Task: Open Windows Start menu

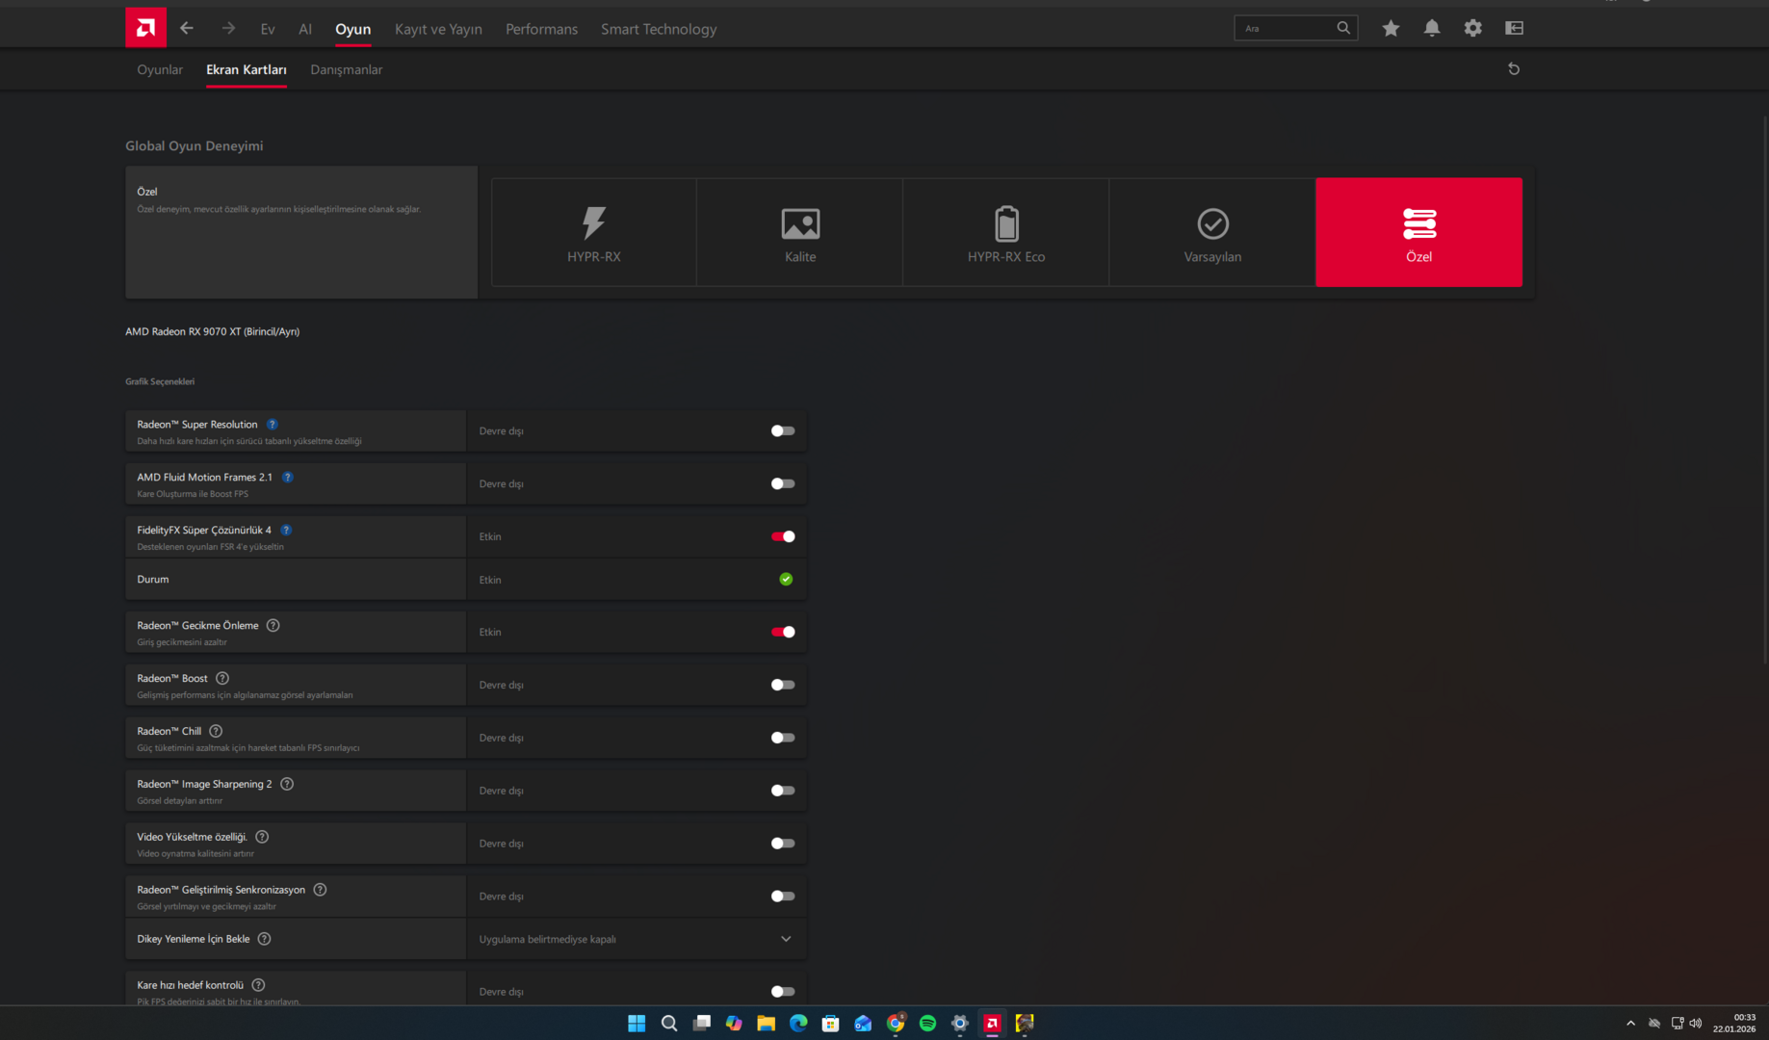Action: tap(637, 1023)
